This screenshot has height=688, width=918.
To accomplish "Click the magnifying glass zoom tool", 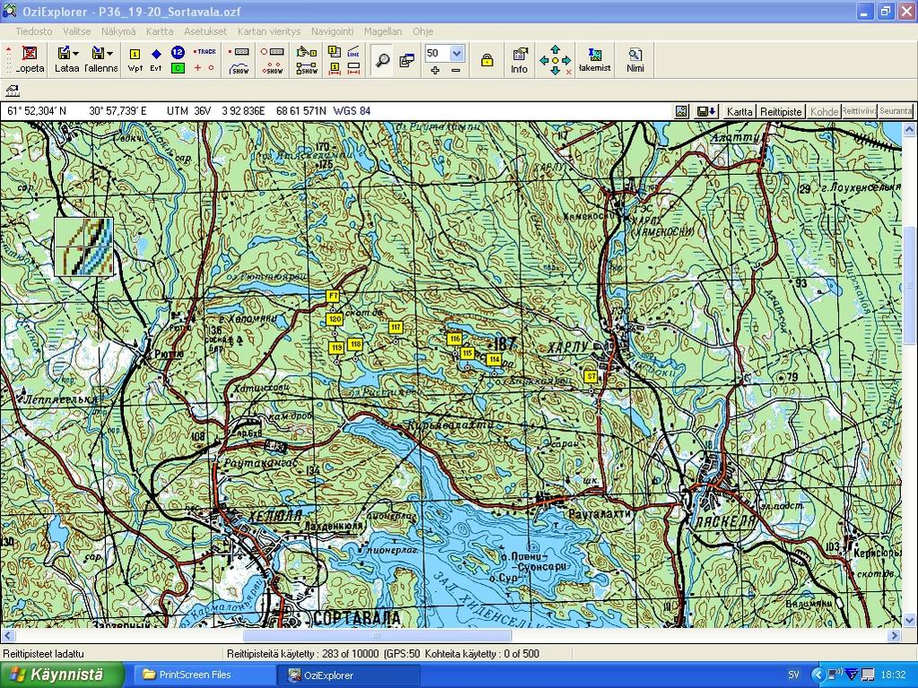I will click(383, 60).
